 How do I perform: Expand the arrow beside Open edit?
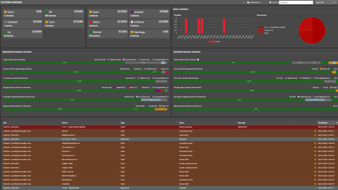coord(334,2)
